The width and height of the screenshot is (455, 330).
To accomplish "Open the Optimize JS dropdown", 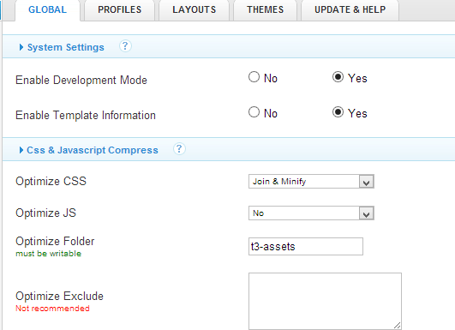I will pyautogui.click(x=311, y=213).
